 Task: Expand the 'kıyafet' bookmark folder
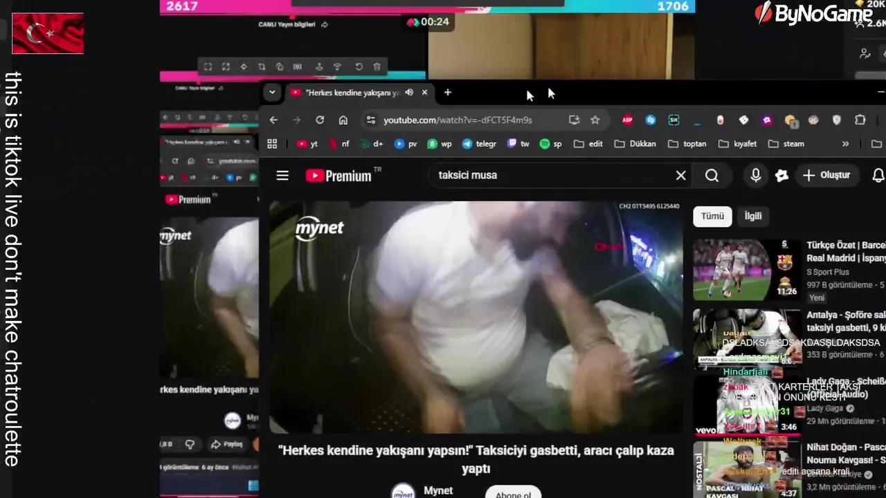coord(738,144)
